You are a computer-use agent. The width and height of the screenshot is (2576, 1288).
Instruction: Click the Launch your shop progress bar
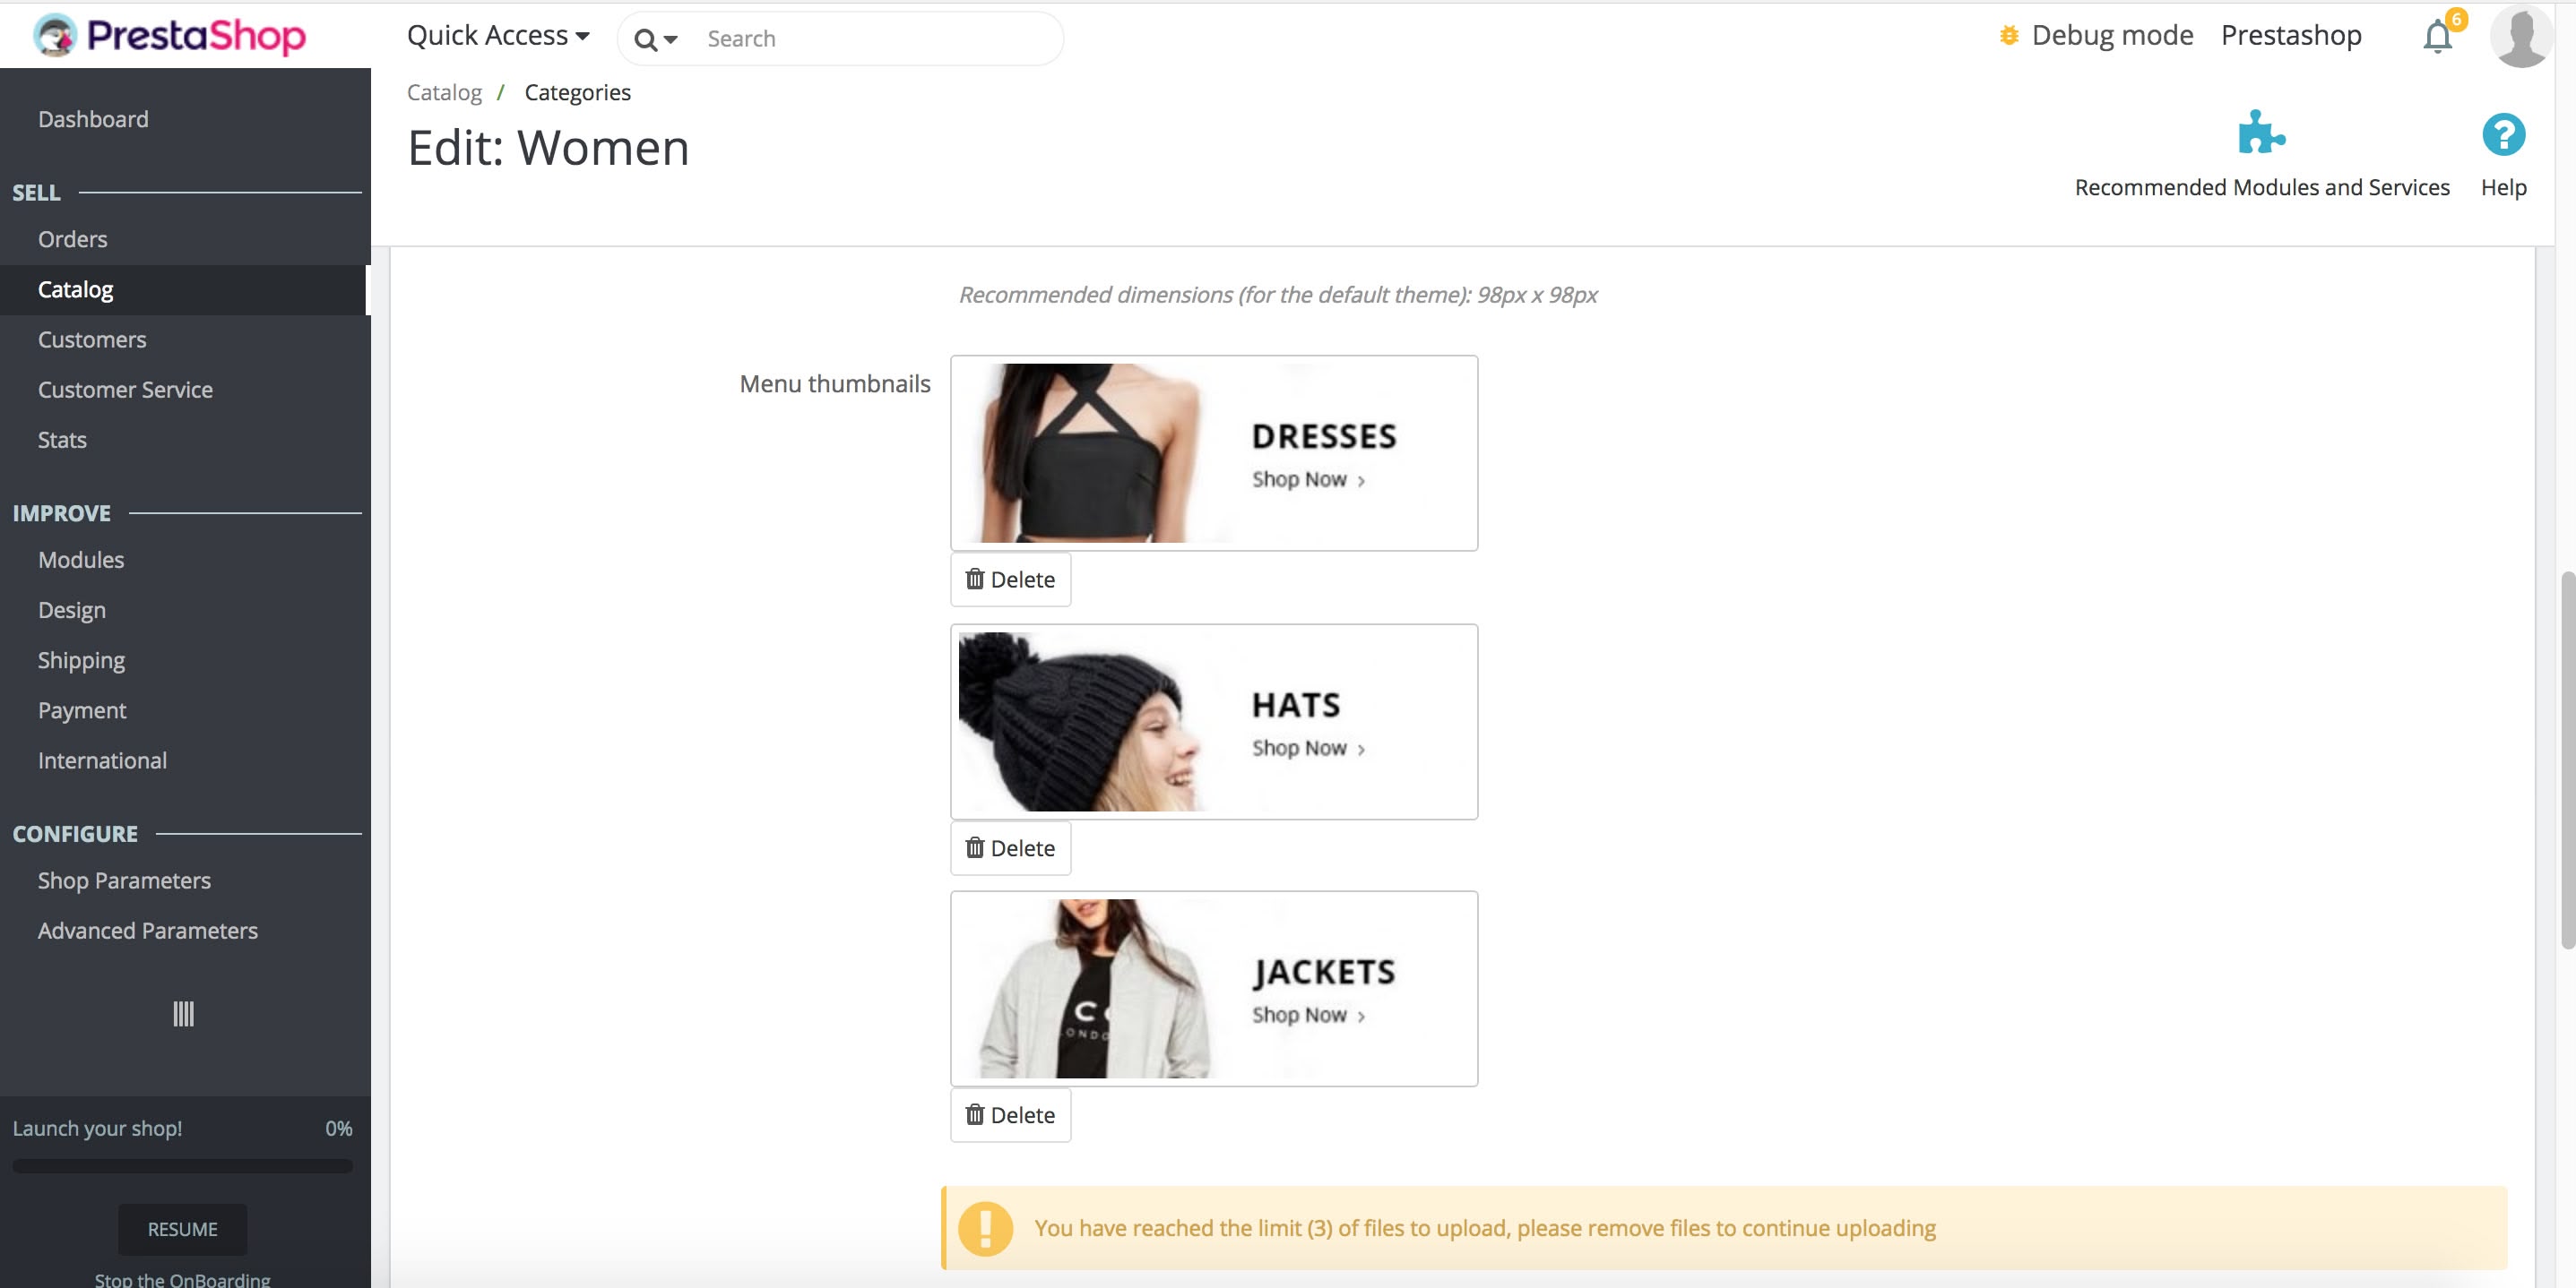(x=182, y=1166)
